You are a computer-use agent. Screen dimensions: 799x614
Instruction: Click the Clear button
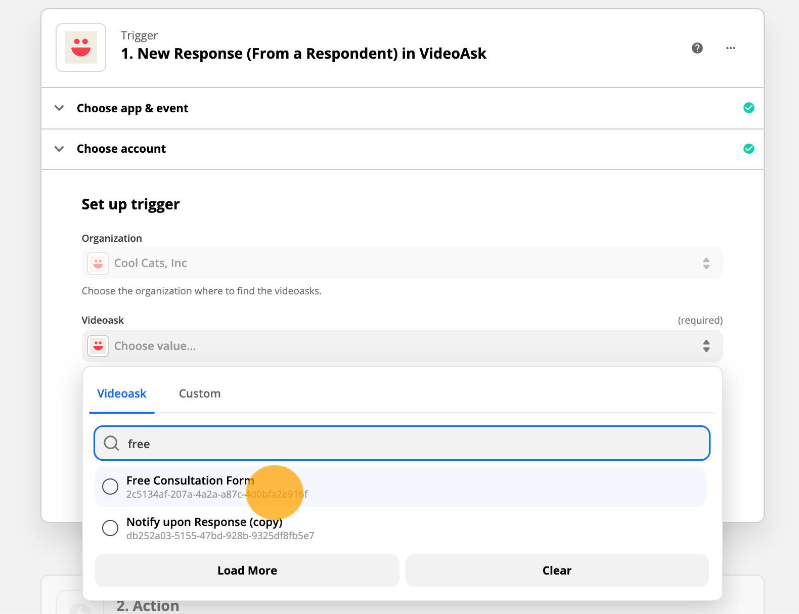[557, 571]
